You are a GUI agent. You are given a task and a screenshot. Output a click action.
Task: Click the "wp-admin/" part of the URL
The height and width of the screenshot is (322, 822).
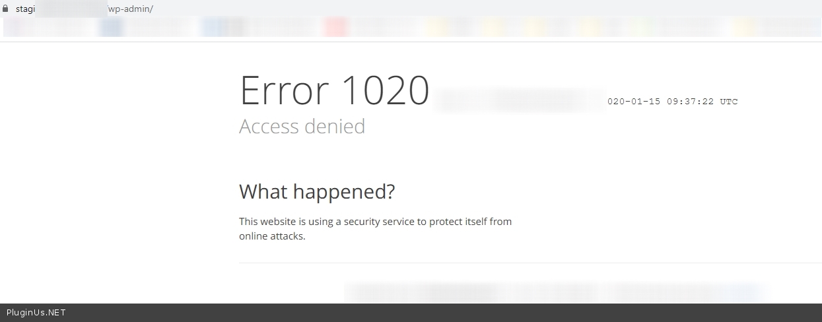tap(130, 9)
